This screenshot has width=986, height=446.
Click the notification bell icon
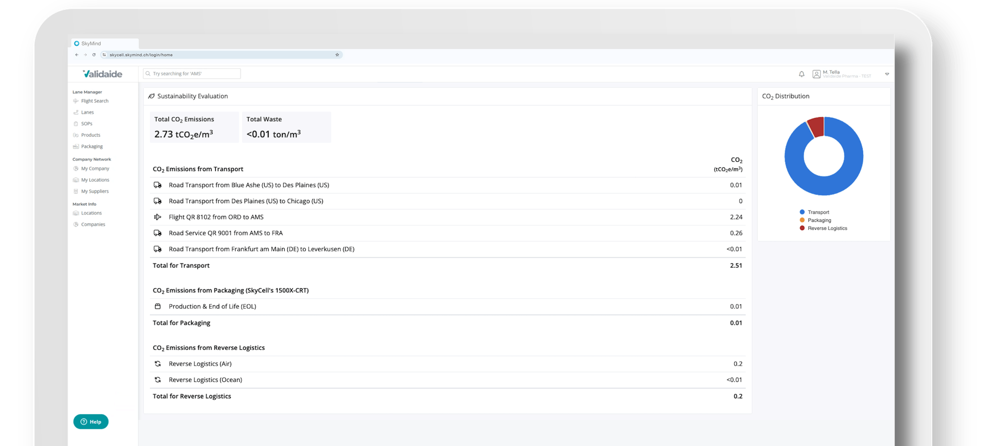[802, 74]
